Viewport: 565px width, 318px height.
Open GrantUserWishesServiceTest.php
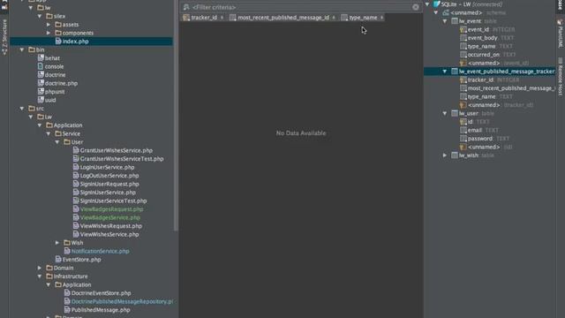point(122,159)
